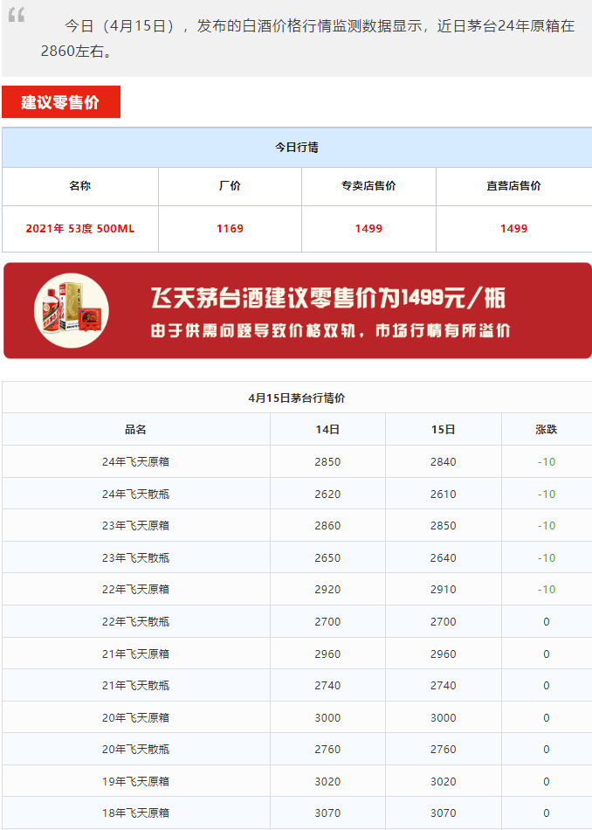The height and width of the screenshot is (830, 592).
Task: Click the 0 change for 19年飞天原箱
Action: point(547,782)
